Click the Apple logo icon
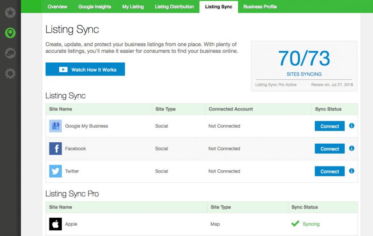 tap(55, 224)
